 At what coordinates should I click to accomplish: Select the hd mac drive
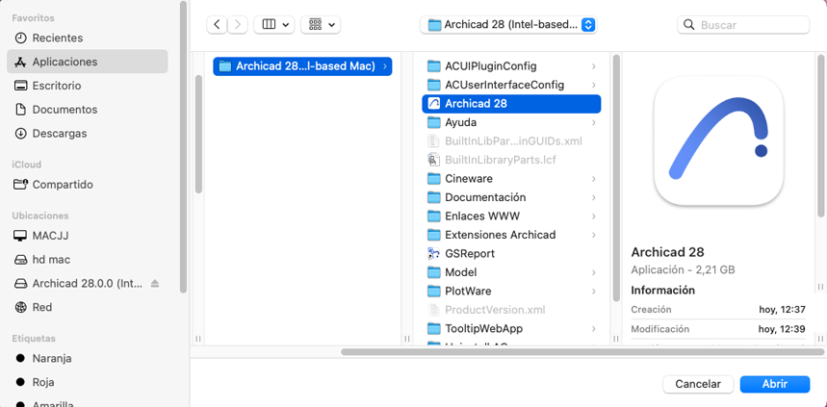click(x=88, y=260)
